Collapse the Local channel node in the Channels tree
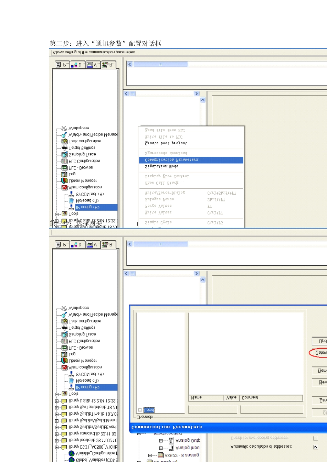Image resolution: width=327 pixels, height=462 pixels. pos(140,410)
